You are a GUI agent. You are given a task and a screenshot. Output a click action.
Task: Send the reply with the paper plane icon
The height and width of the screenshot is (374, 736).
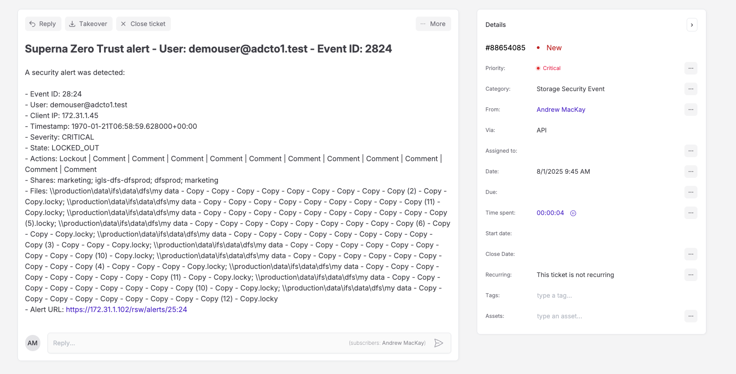[x=439, y=343]
